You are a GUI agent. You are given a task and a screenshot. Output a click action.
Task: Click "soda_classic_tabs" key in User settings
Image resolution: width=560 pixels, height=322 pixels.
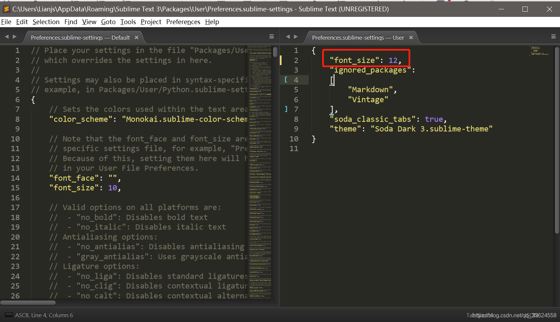[x=373, y=119]
